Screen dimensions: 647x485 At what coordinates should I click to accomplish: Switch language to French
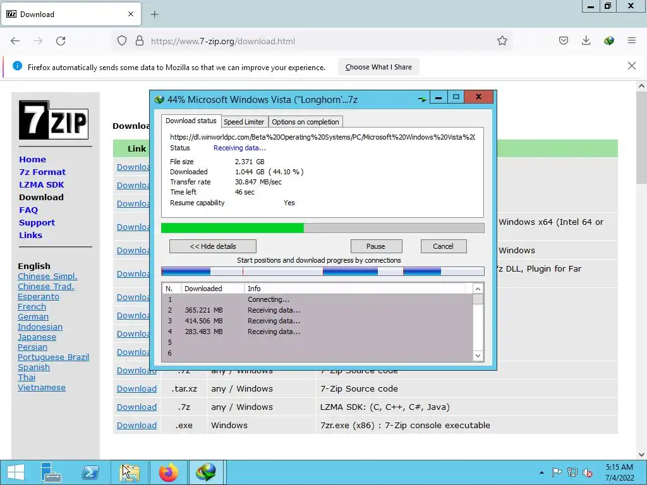coord(32,307)
